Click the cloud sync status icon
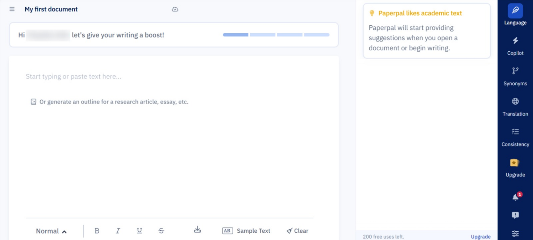 pyautogui.click(x=175, y=9)
